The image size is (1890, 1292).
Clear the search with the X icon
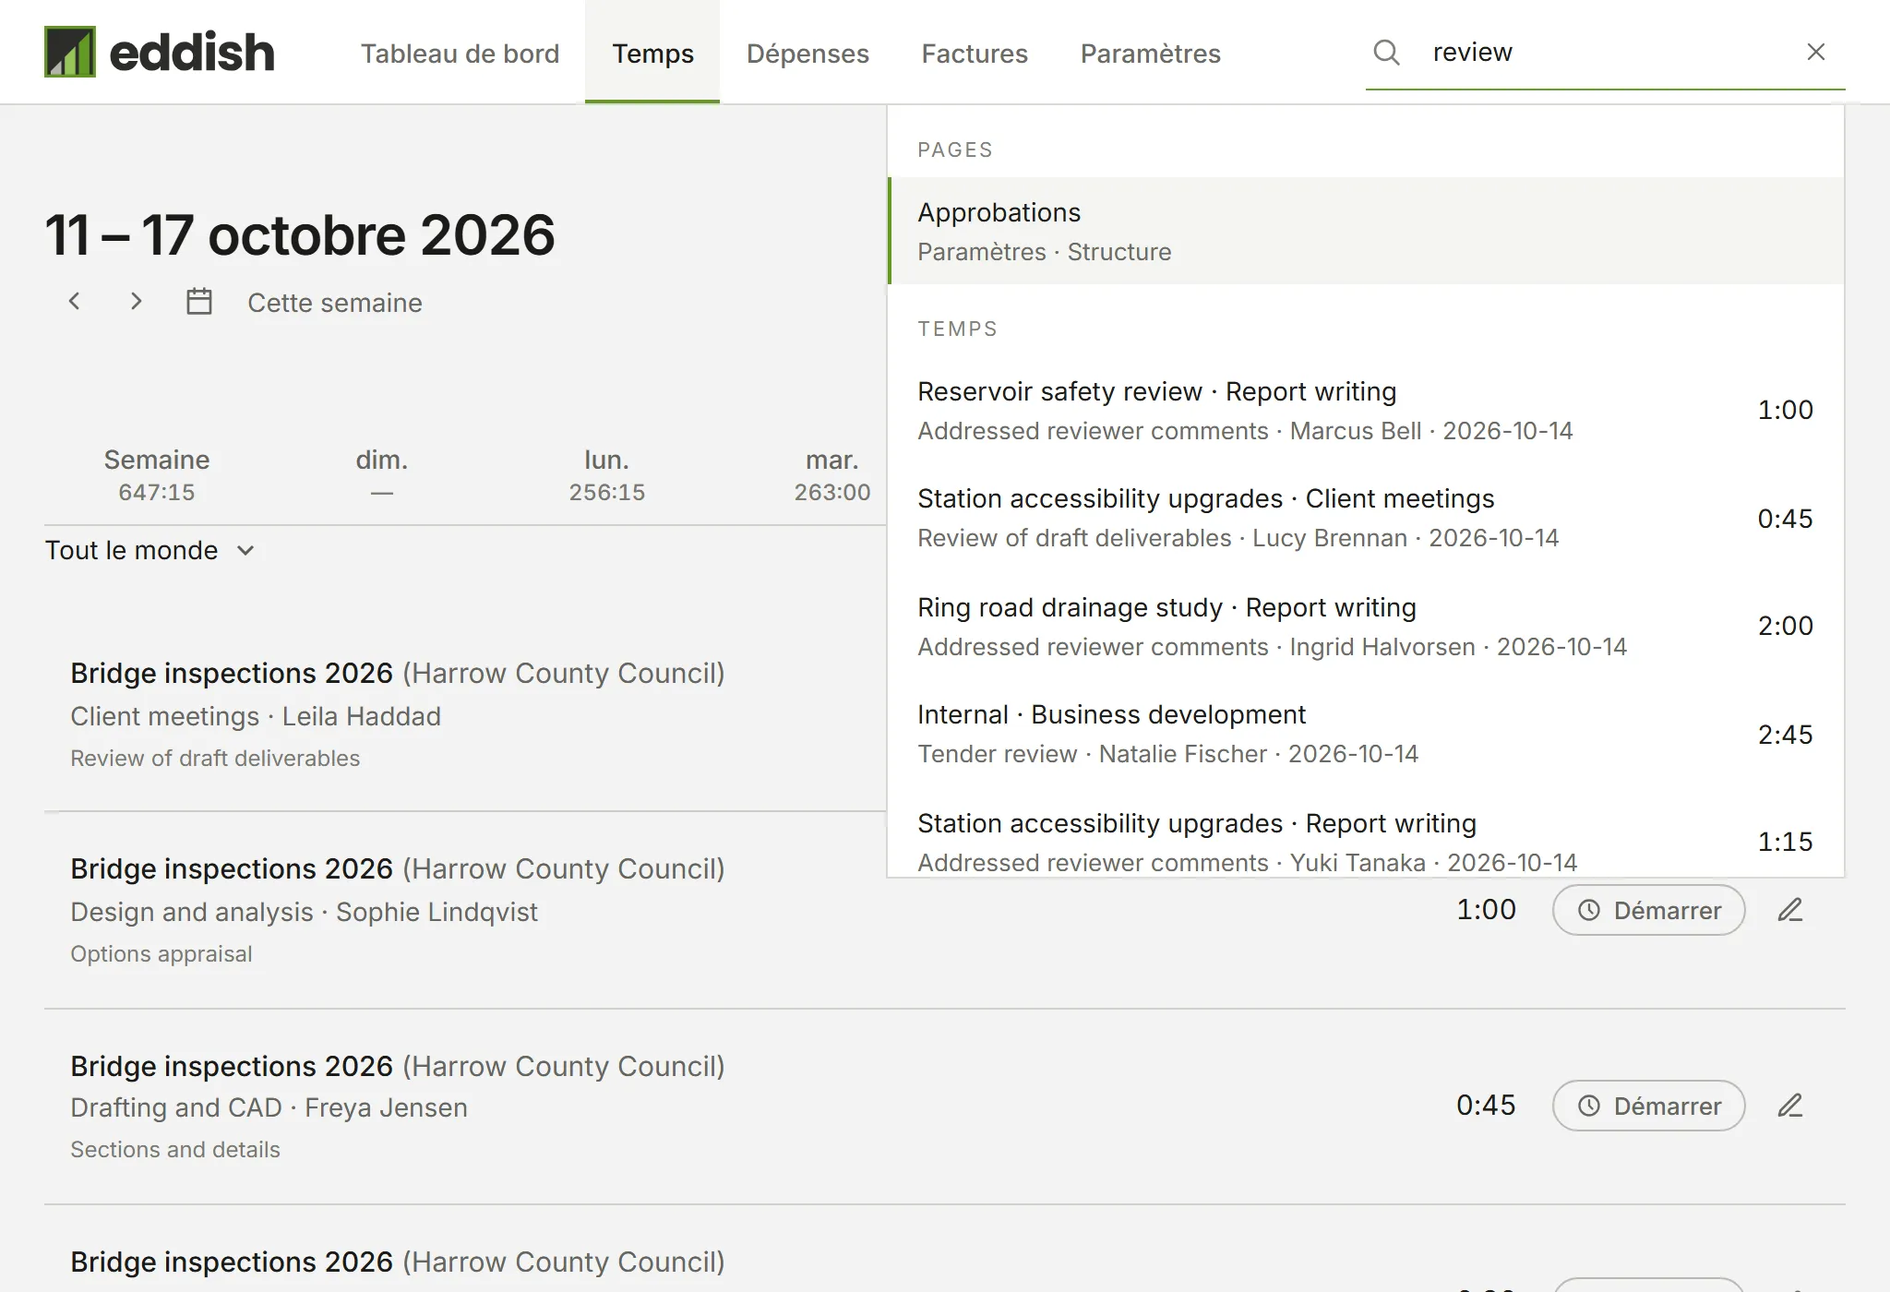(x=1815, y=53)
